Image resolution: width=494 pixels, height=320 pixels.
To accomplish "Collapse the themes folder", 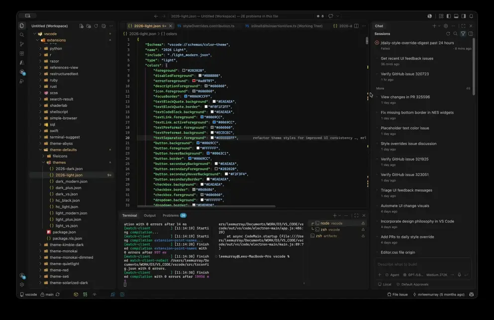I will [43, 162].
